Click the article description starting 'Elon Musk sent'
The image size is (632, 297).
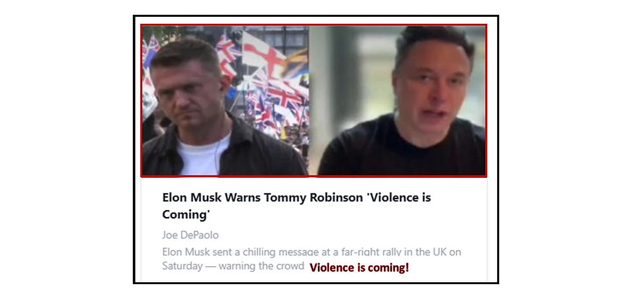pos(311,259)
